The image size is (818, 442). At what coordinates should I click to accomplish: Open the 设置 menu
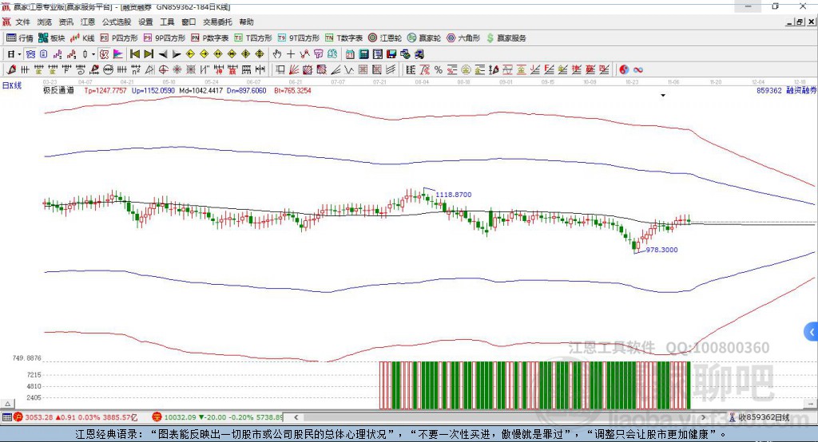(145, 22)
